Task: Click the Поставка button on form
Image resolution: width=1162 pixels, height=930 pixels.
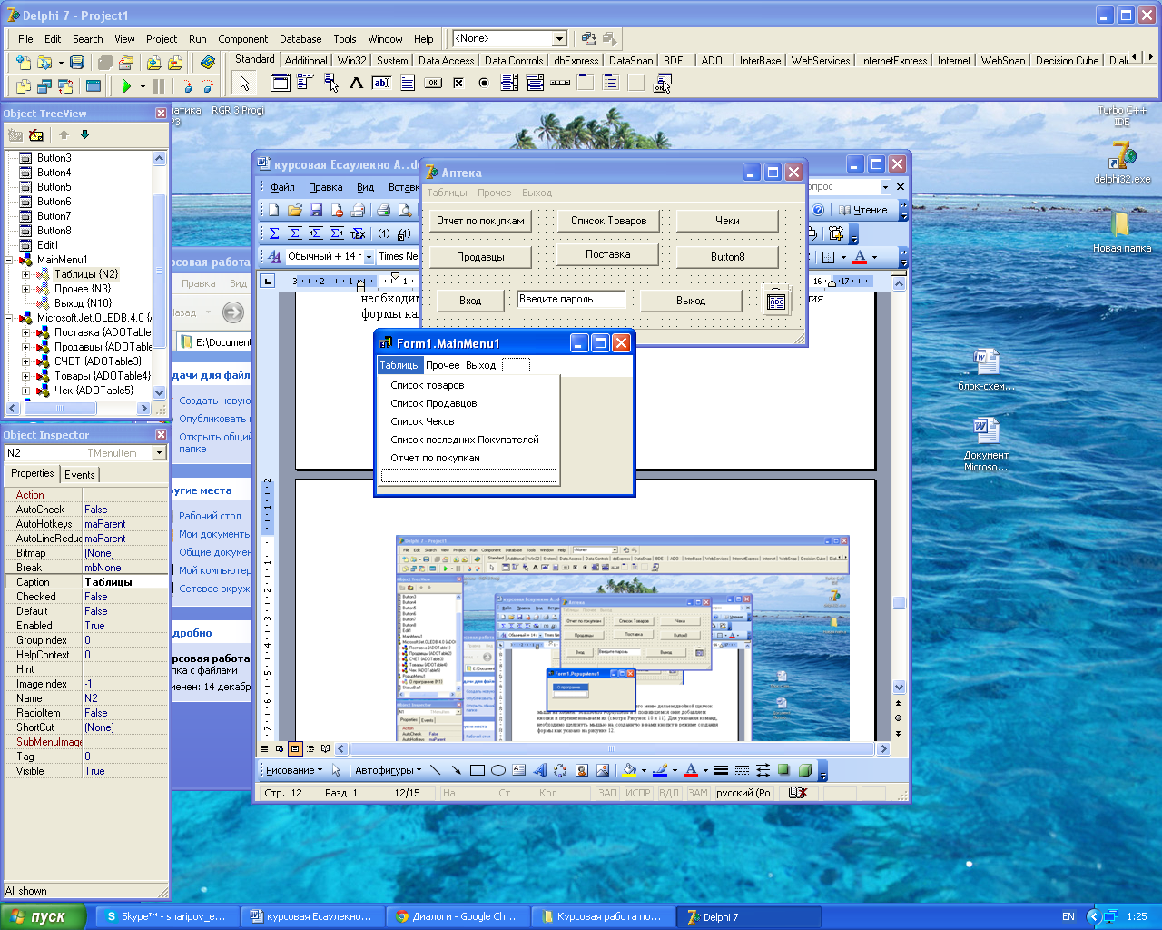Action: coord(607,254)
